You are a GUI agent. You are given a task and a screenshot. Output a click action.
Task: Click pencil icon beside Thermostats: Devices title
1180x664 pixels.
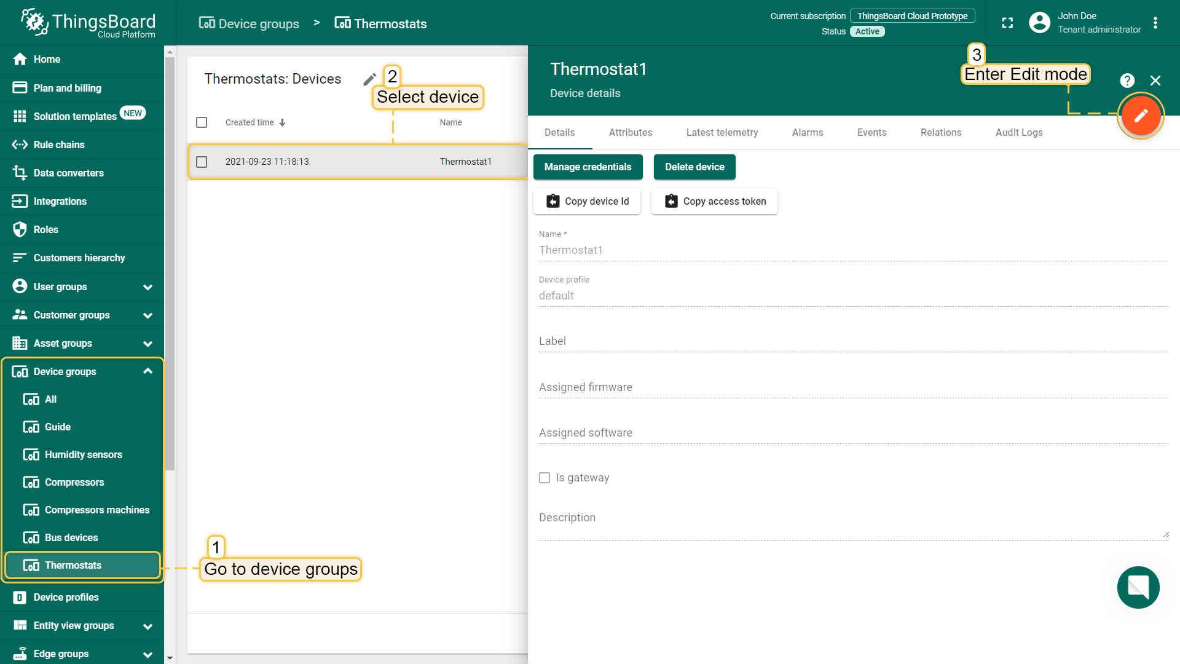[369, 79]
